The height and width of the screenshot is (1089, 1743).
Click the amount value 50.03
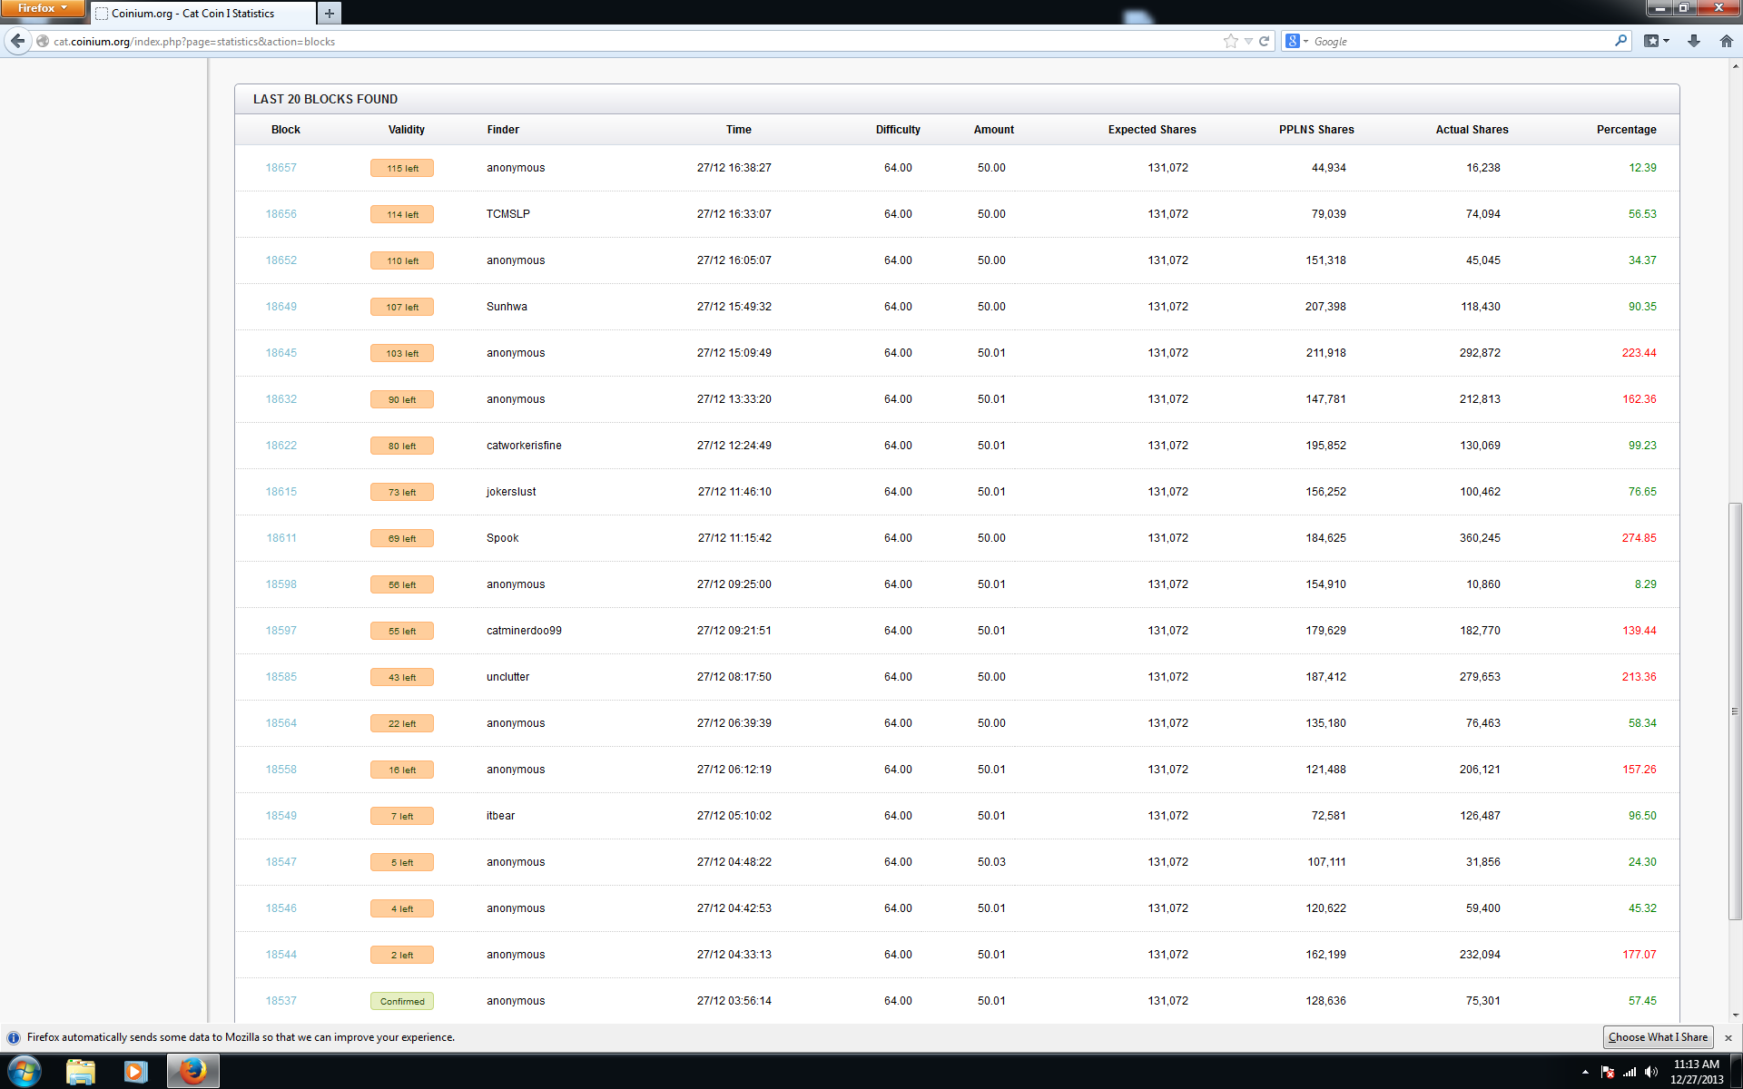click(x=991, y=862)
